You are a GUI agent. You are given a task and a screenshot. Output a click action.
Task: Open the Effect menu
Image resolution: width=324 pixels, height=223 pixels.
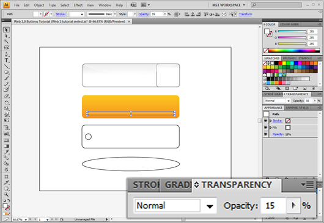point(78,5)
